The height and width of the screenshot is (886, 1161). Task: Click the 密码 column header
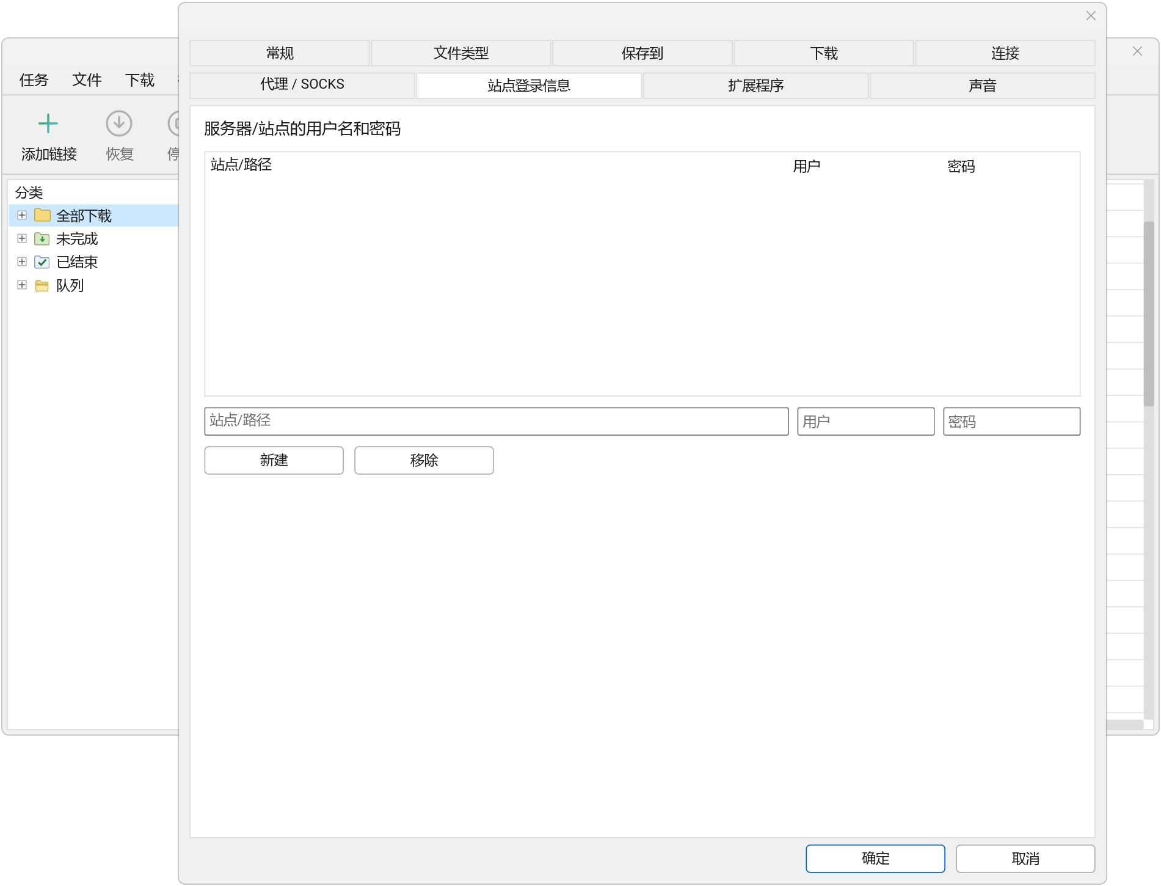961,166
